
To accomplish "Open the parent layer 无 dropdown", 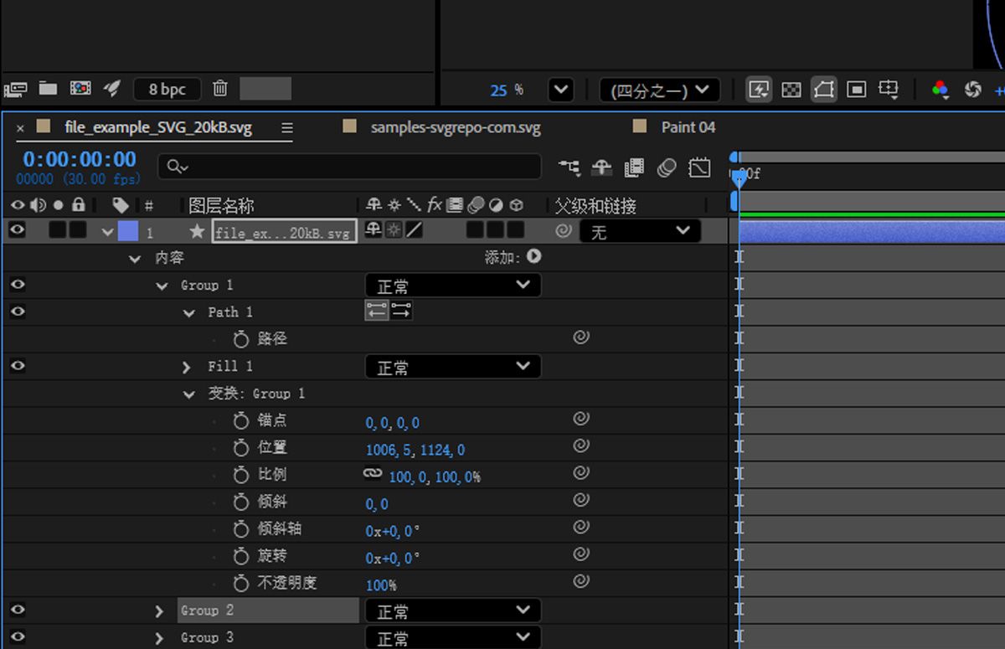I will (x=640, y=230).
